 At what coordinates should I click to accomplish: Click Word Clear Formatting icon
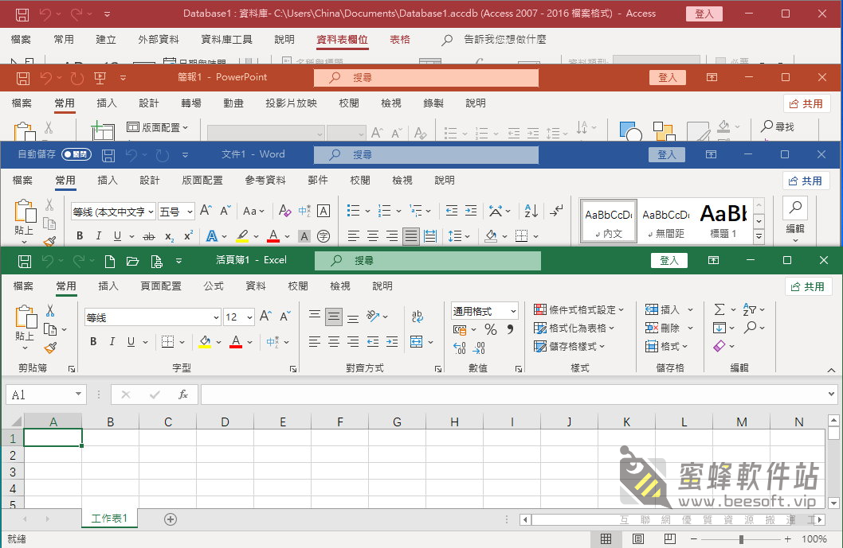tap(285, 211)
